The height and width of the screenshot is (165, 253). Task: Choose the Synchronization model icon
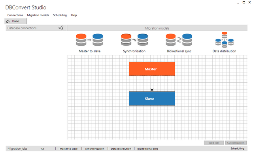[x=134, y=40]
